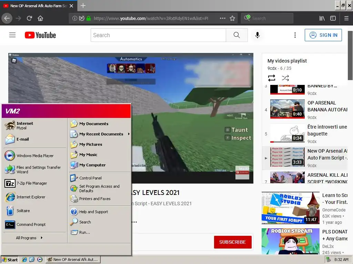353x264 pixels.
Task: Click the system tray network icon
Action: tap(328, 260)
